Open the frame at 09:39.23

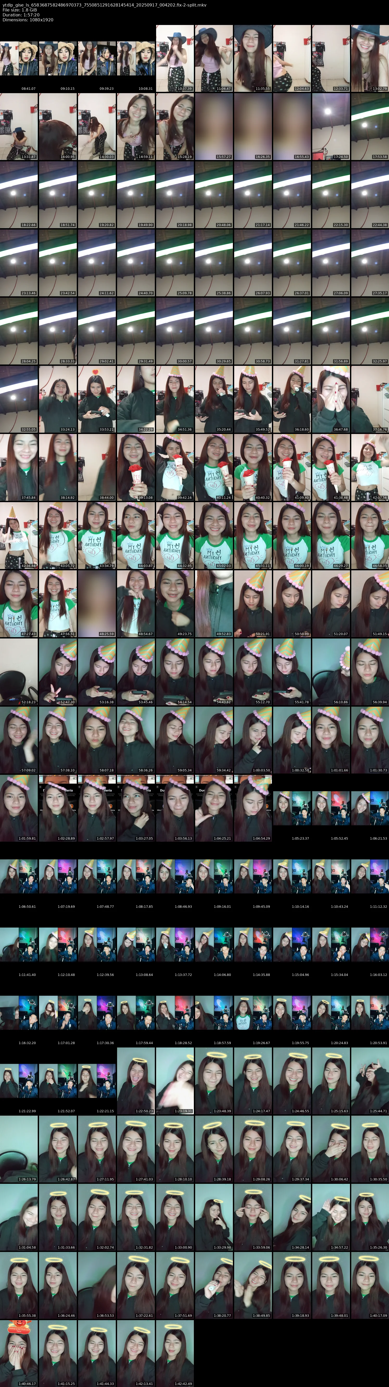(97, 58)
